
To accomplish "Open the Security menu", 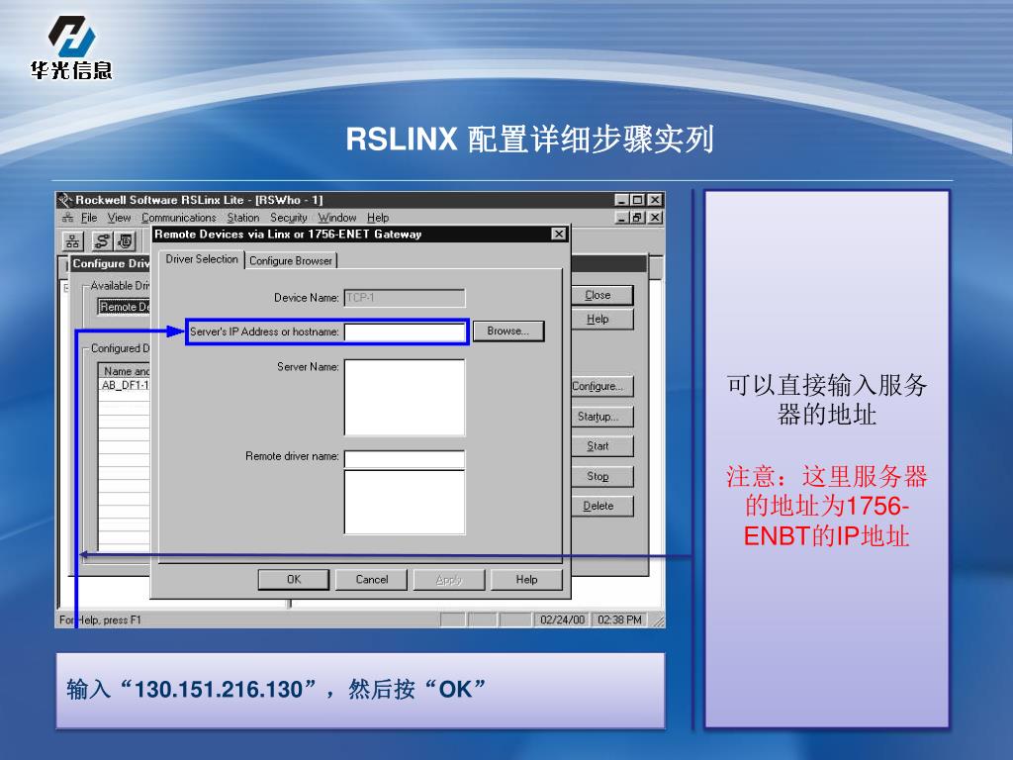I will [289, 218].
